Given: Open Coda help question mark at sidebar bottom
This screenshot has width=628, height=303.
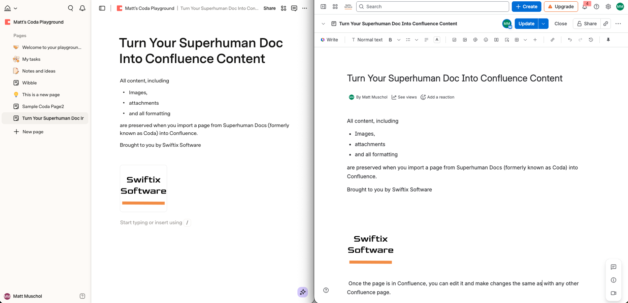Looking at the screenshot, I should 82,296.
